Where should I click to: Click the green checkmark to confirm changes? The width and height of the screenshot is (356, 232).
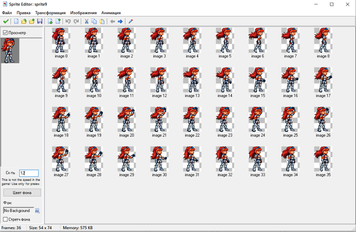point(6,21)
